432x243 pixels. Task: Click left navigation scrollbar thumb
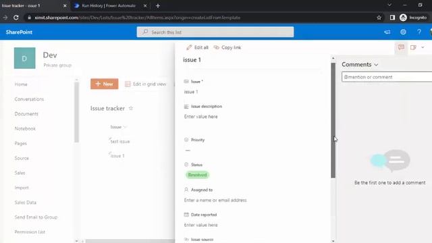tap(76, 112)
